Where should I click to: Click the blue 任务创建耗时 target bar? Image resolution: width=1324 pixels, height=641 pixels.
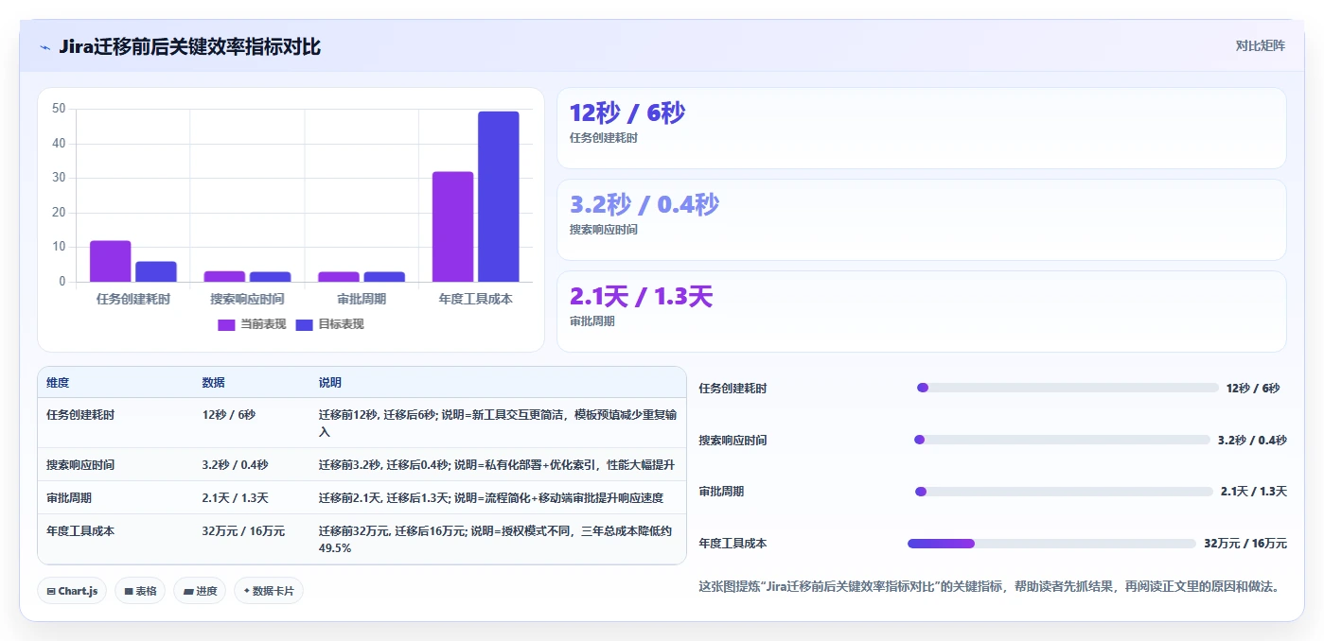coord(156,271)
